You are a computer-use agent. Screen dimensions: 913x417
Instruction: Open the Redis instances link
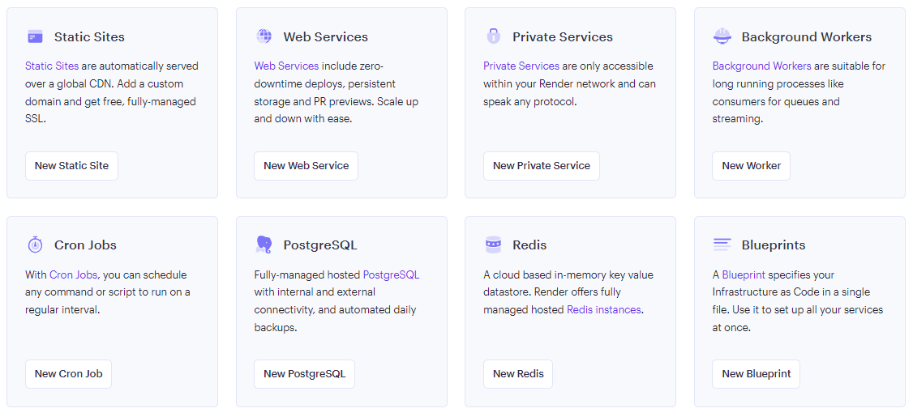point(604,309)
